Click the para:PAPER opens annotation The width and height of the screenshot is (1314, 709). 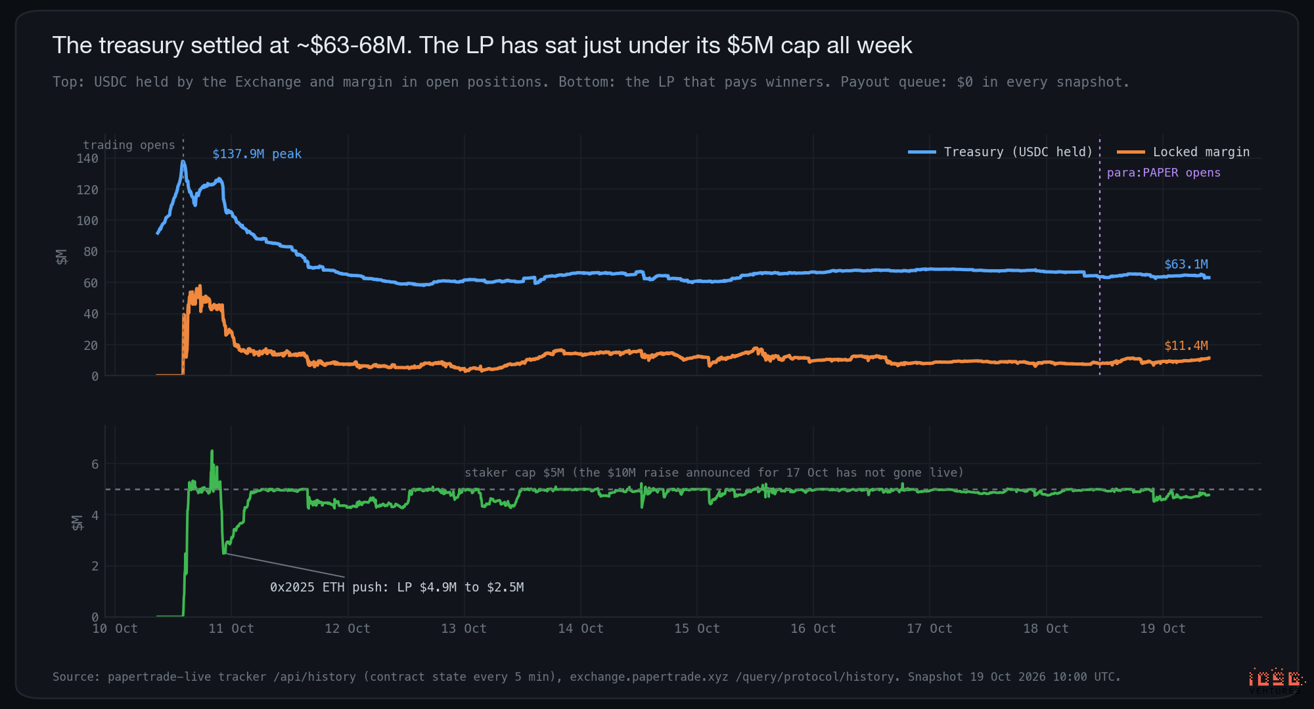[1164, 173]
